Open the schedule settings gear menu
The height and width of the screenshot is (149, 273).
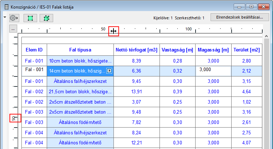(14, 18)
